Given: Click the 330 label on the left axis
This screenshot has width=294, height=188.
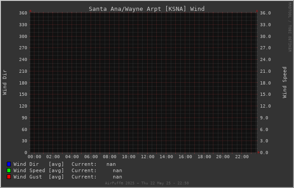Looking at the screenshot, I should click(x=23, y=25).
